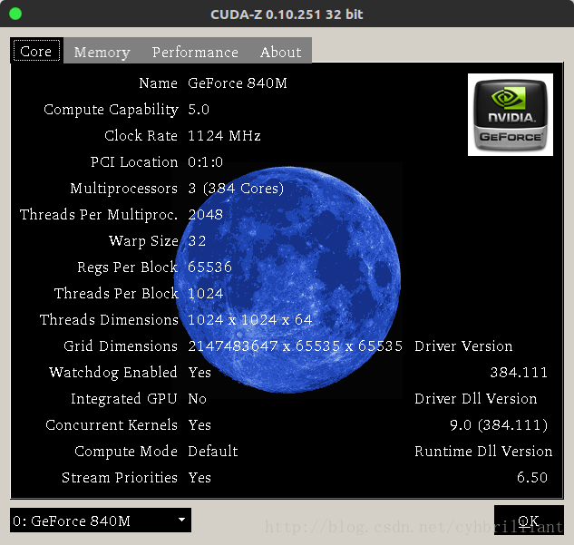Click the Multiprocessors label
Viewport: 574px width, 545px height.
click(123, 189)
